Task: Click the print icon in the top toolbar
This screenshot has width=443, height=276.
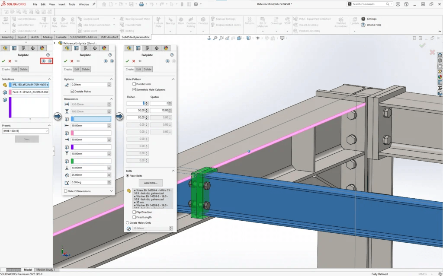Action: tap(141, 4)
